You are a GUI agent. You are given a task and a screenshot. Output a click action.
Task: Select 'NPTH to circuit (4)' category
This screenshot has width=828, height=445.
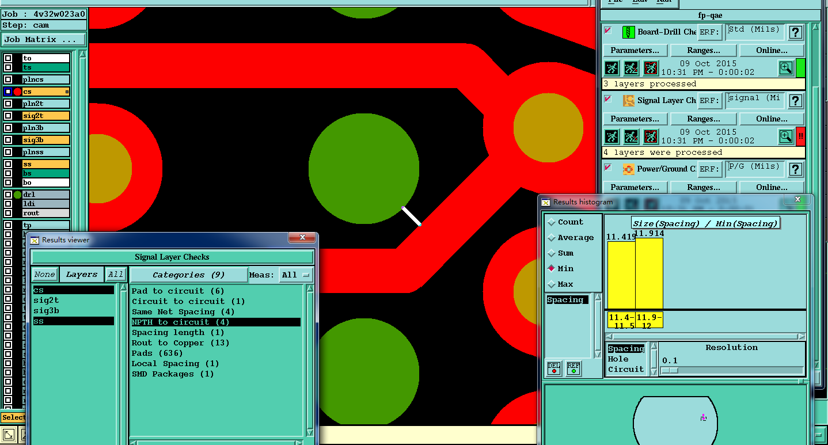(216, 322)
